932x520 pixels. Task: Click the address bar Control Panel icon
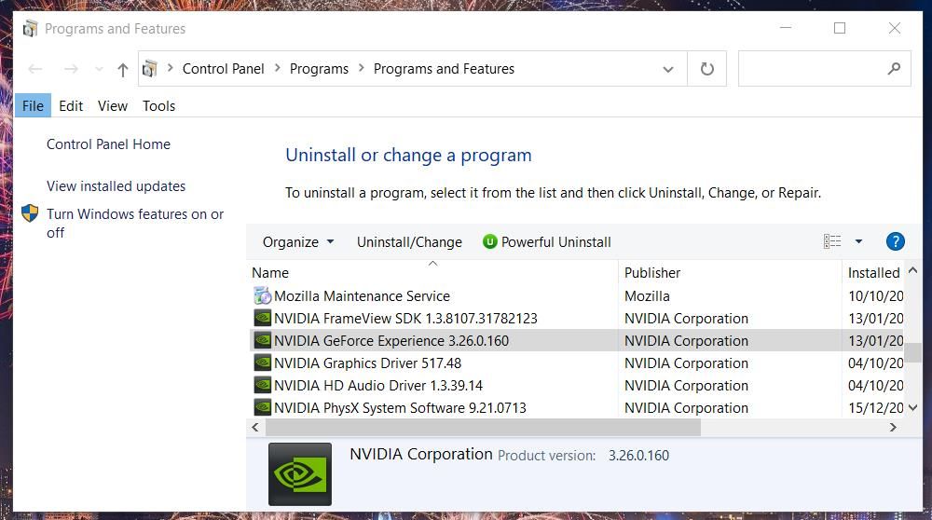pyautogui.click(x=150, y=69)
